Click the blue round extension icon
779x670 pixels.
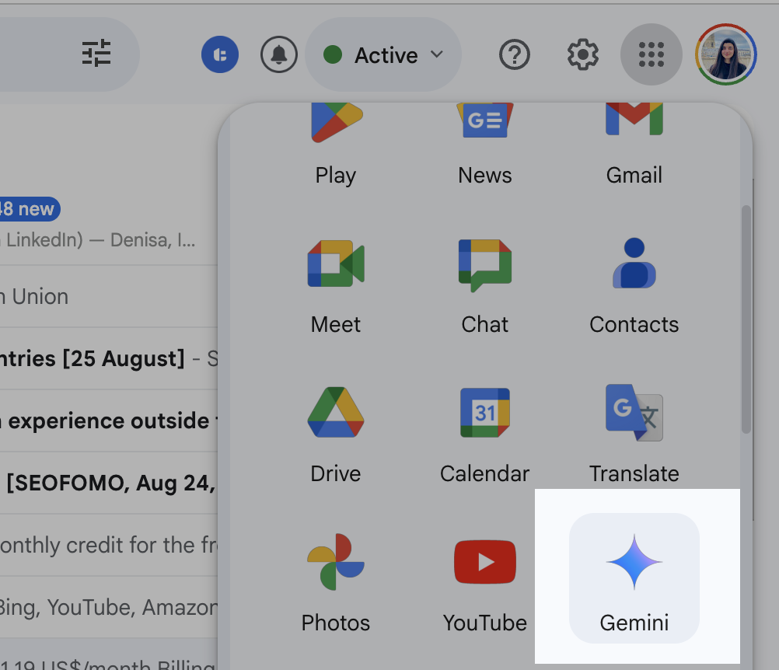[x=219, y=54]
